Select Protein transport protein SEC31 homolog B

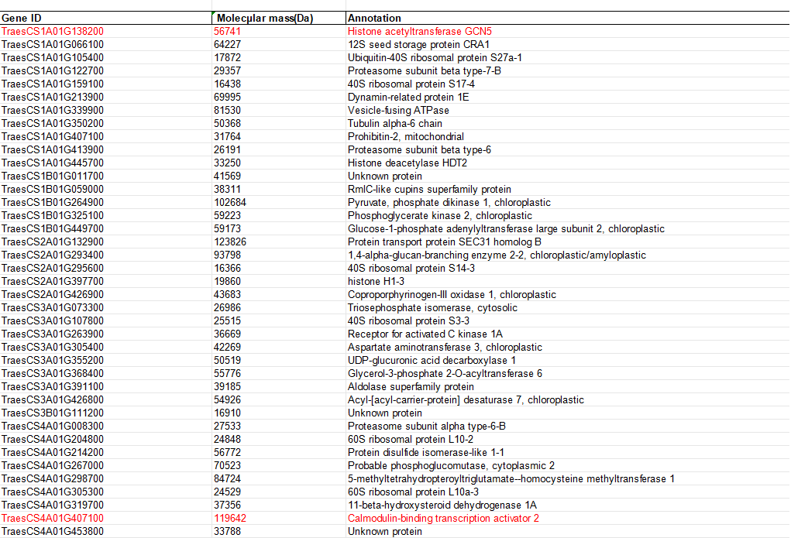pos(445,242)
